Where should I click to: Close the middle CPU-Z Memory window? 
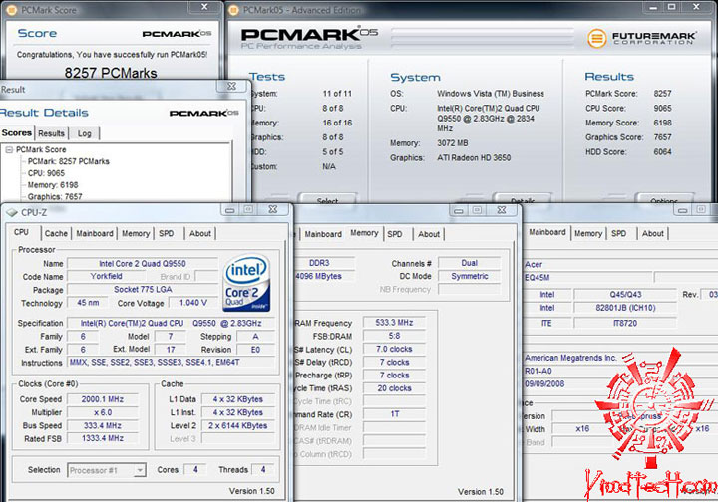[x=502, y=210]
